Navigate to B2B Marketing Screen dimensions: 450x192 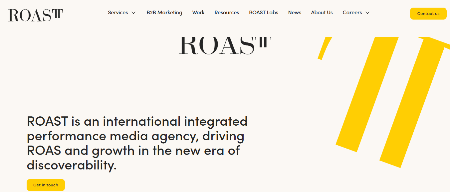pos(164,12)
